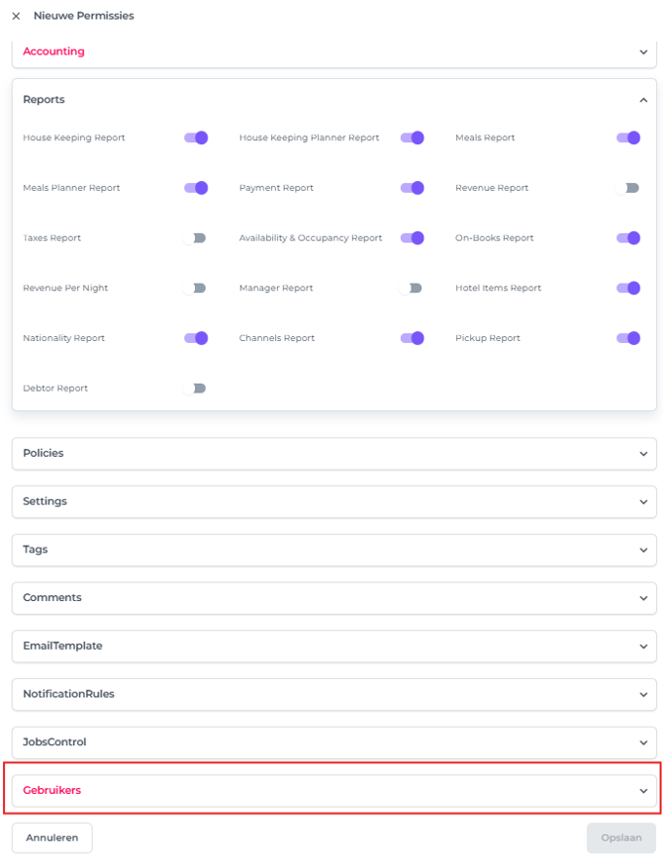Turn off the Pickup Report toggle

click(x=628, y=338)
